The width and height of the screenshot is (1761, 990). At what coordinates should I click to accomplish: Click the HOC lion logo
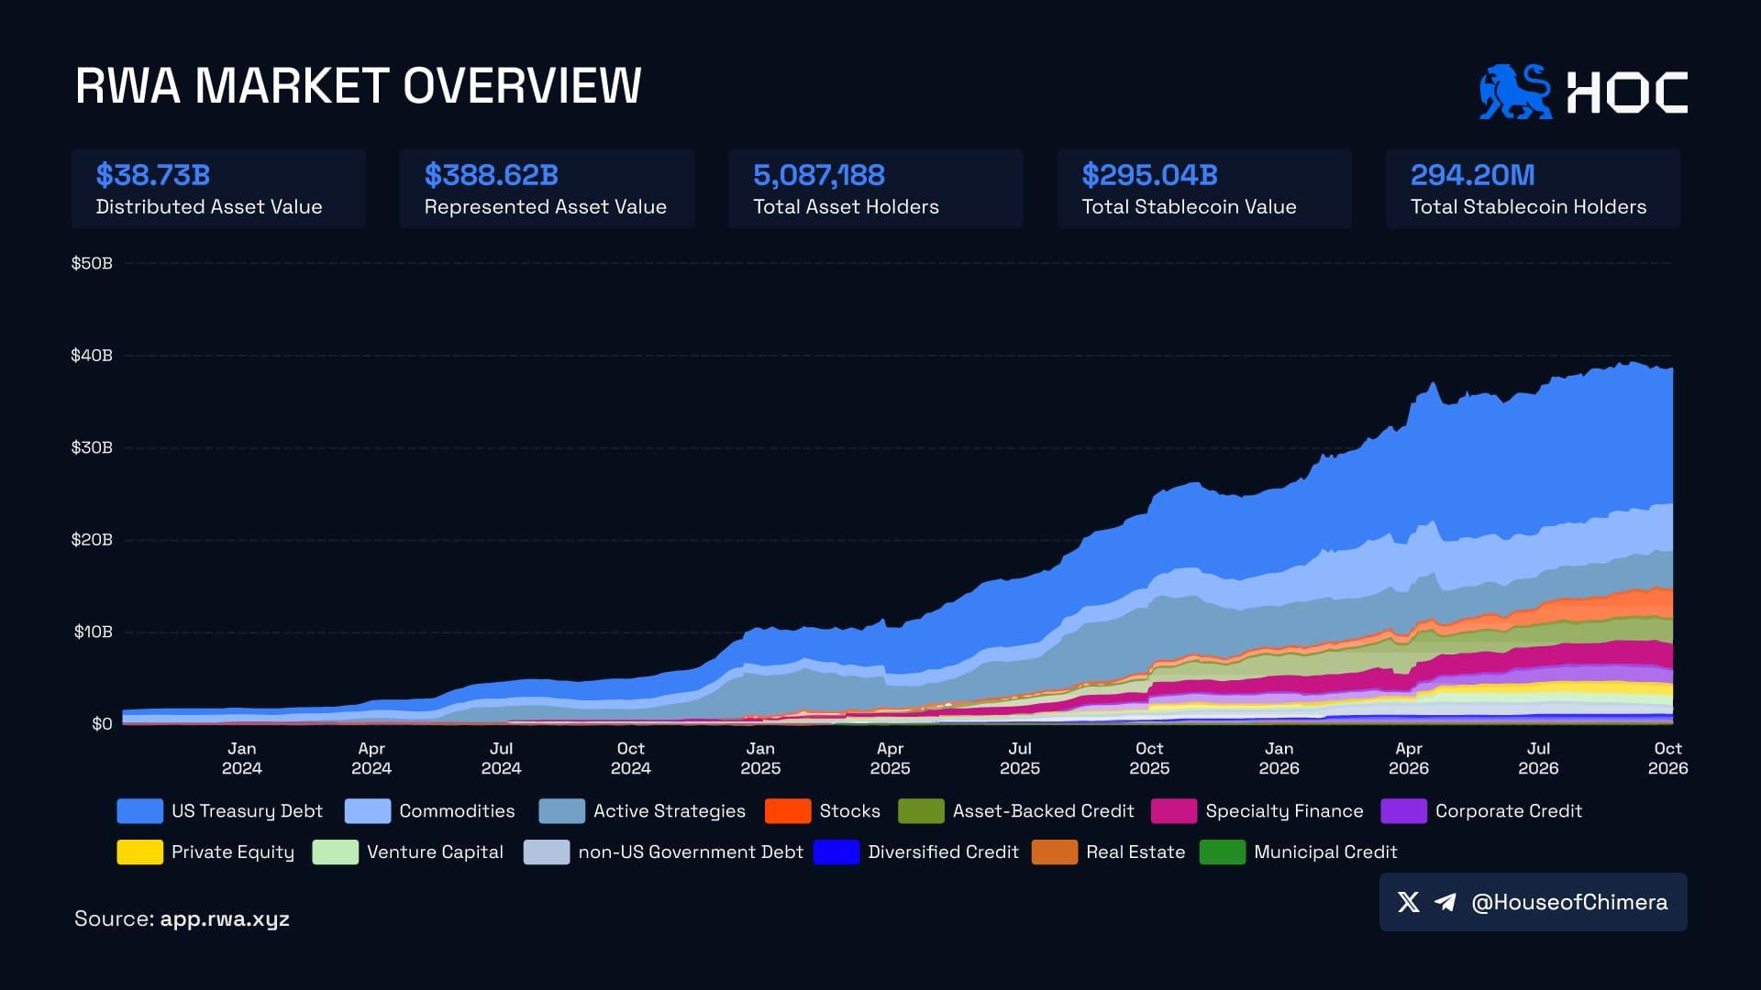coord(1515,92)
